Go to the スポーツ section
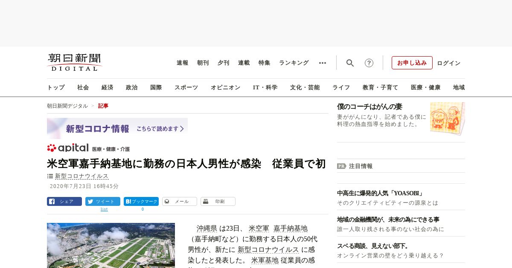512x268 pixels. [186, 88]
